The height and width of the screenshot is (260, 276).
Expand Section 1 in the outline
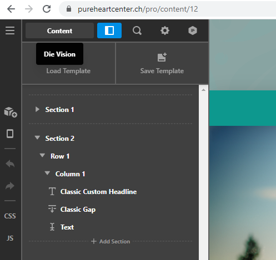click(37, 109)
